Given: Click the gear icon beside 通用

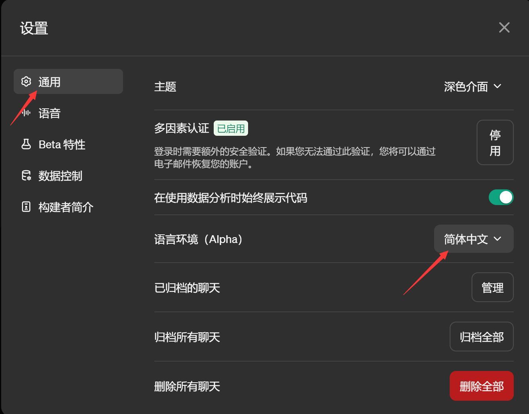Looking at the screenshot, I should [26, 81].
